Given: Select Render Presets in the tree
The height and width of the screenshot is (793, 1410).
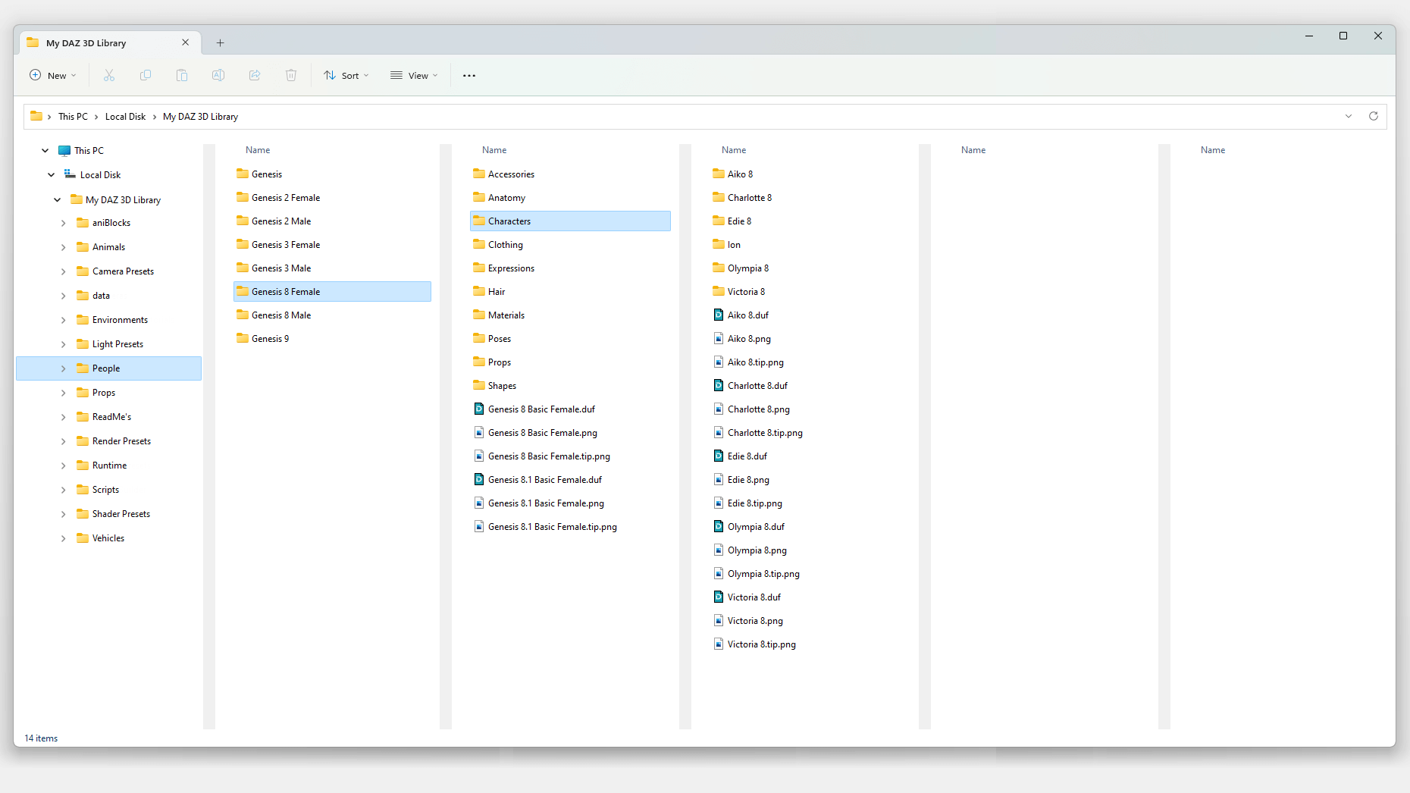Looking at the screenshot, I should (x=121, y=441).
